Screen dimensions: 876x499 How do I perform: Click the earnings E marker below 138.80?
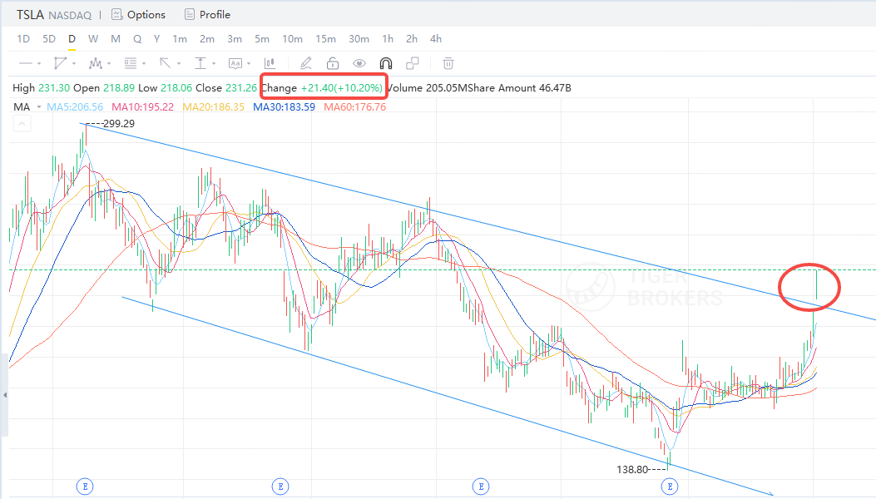click(670, 487)
